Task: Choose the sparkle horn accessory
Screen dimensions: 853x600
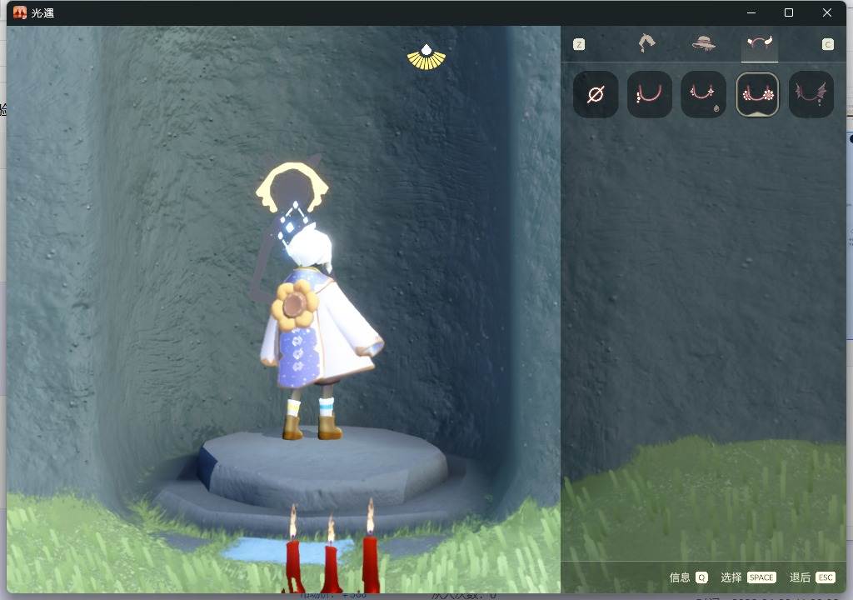Action: click(703, 95)
